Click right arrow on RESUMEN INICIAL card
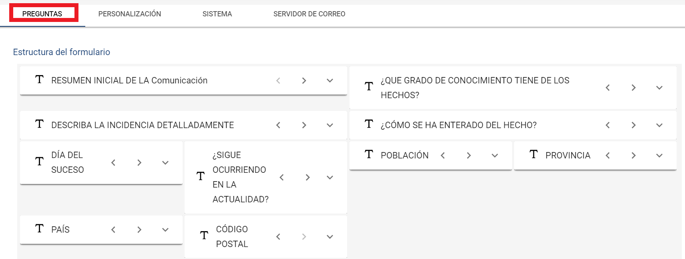Screen dimensions: 685x259 click(x=304, y=81)
